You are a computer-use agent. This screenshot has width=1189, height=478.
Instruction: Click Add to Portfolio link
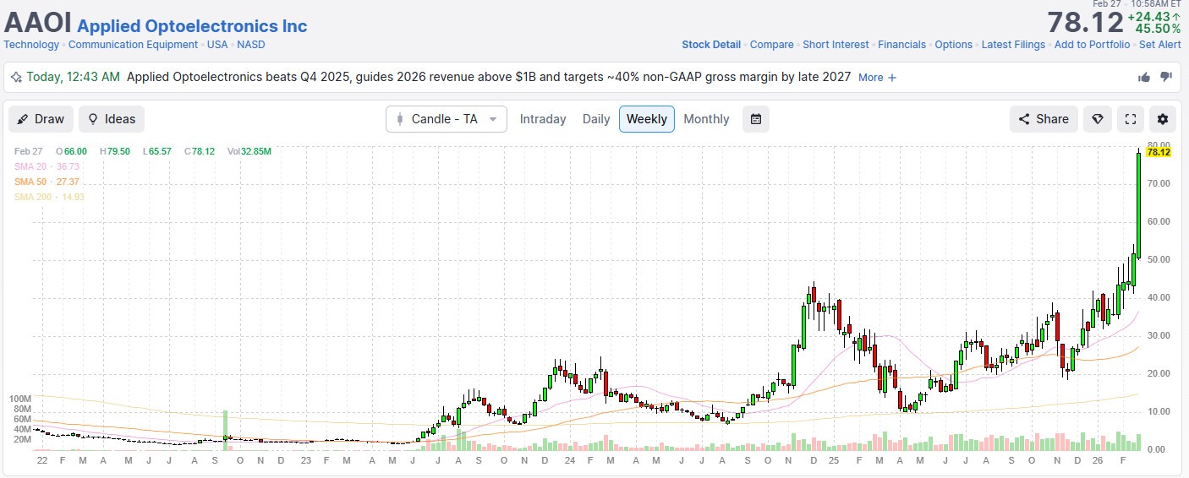pyautogui.click(x=1092, y=45)
